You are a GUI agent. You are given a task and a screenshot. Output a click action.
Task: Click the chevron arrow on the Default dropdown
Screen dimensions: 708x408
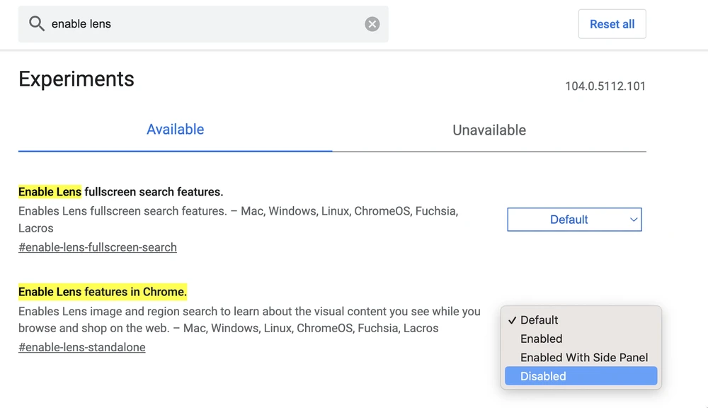point(634,220)
